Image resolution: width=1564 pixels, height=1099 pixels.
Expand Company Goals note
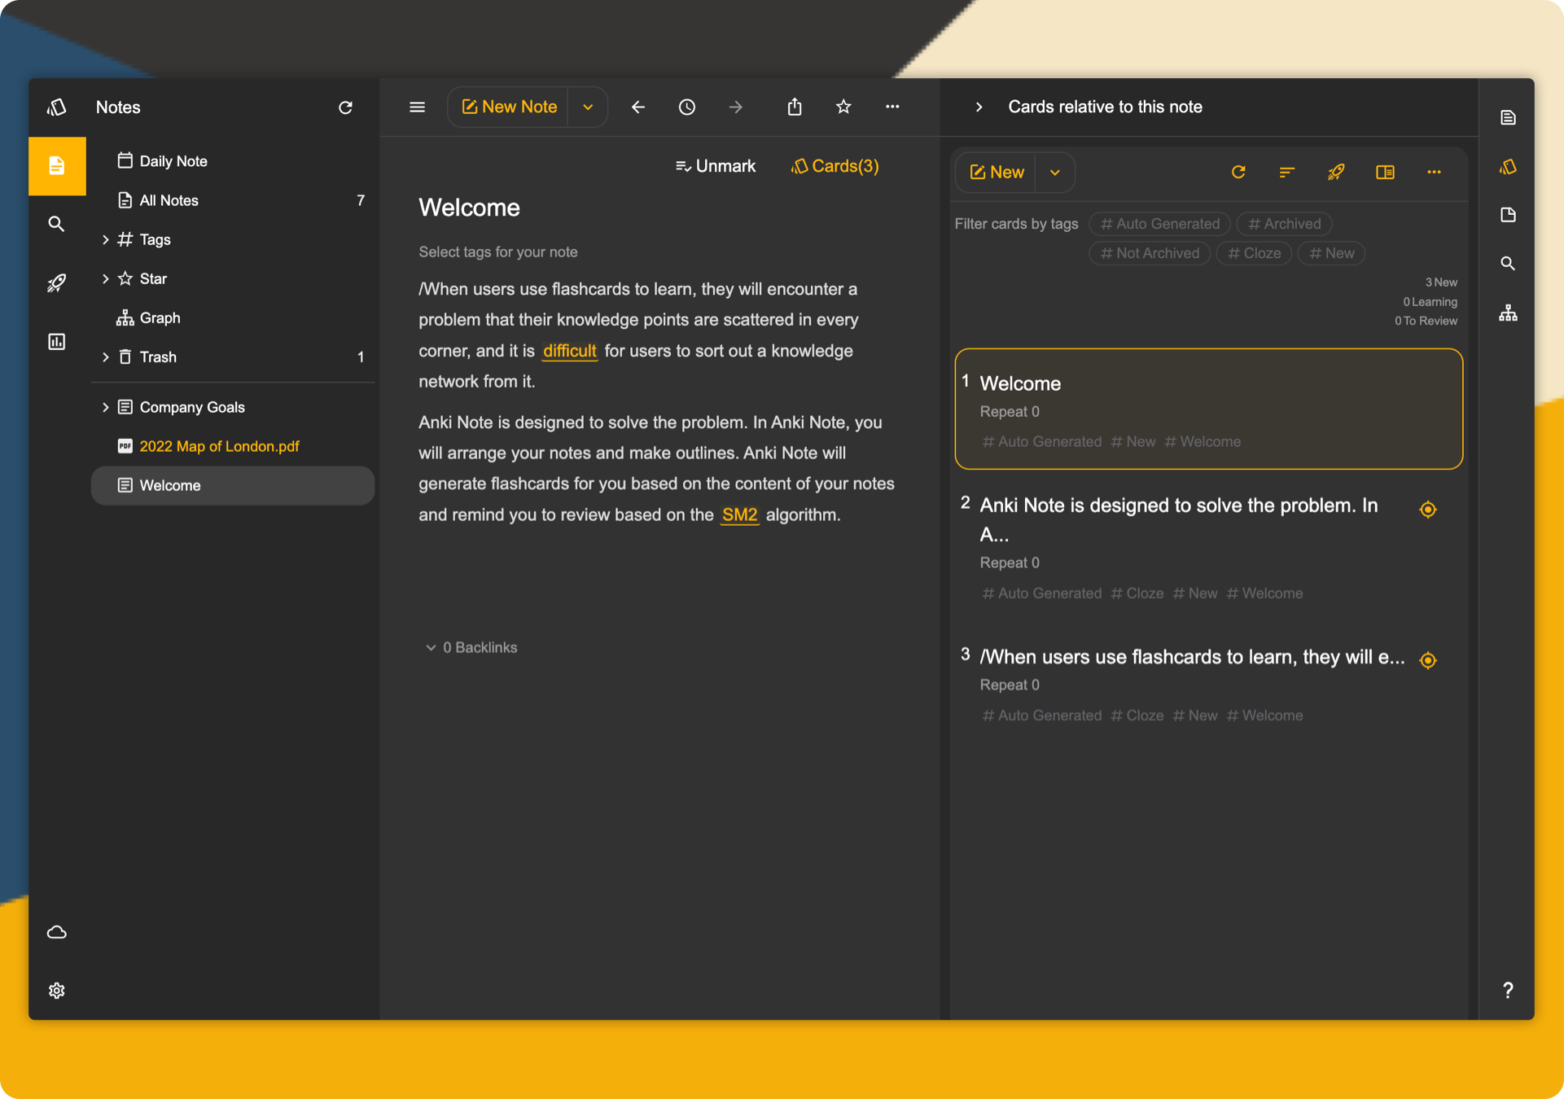105,407
